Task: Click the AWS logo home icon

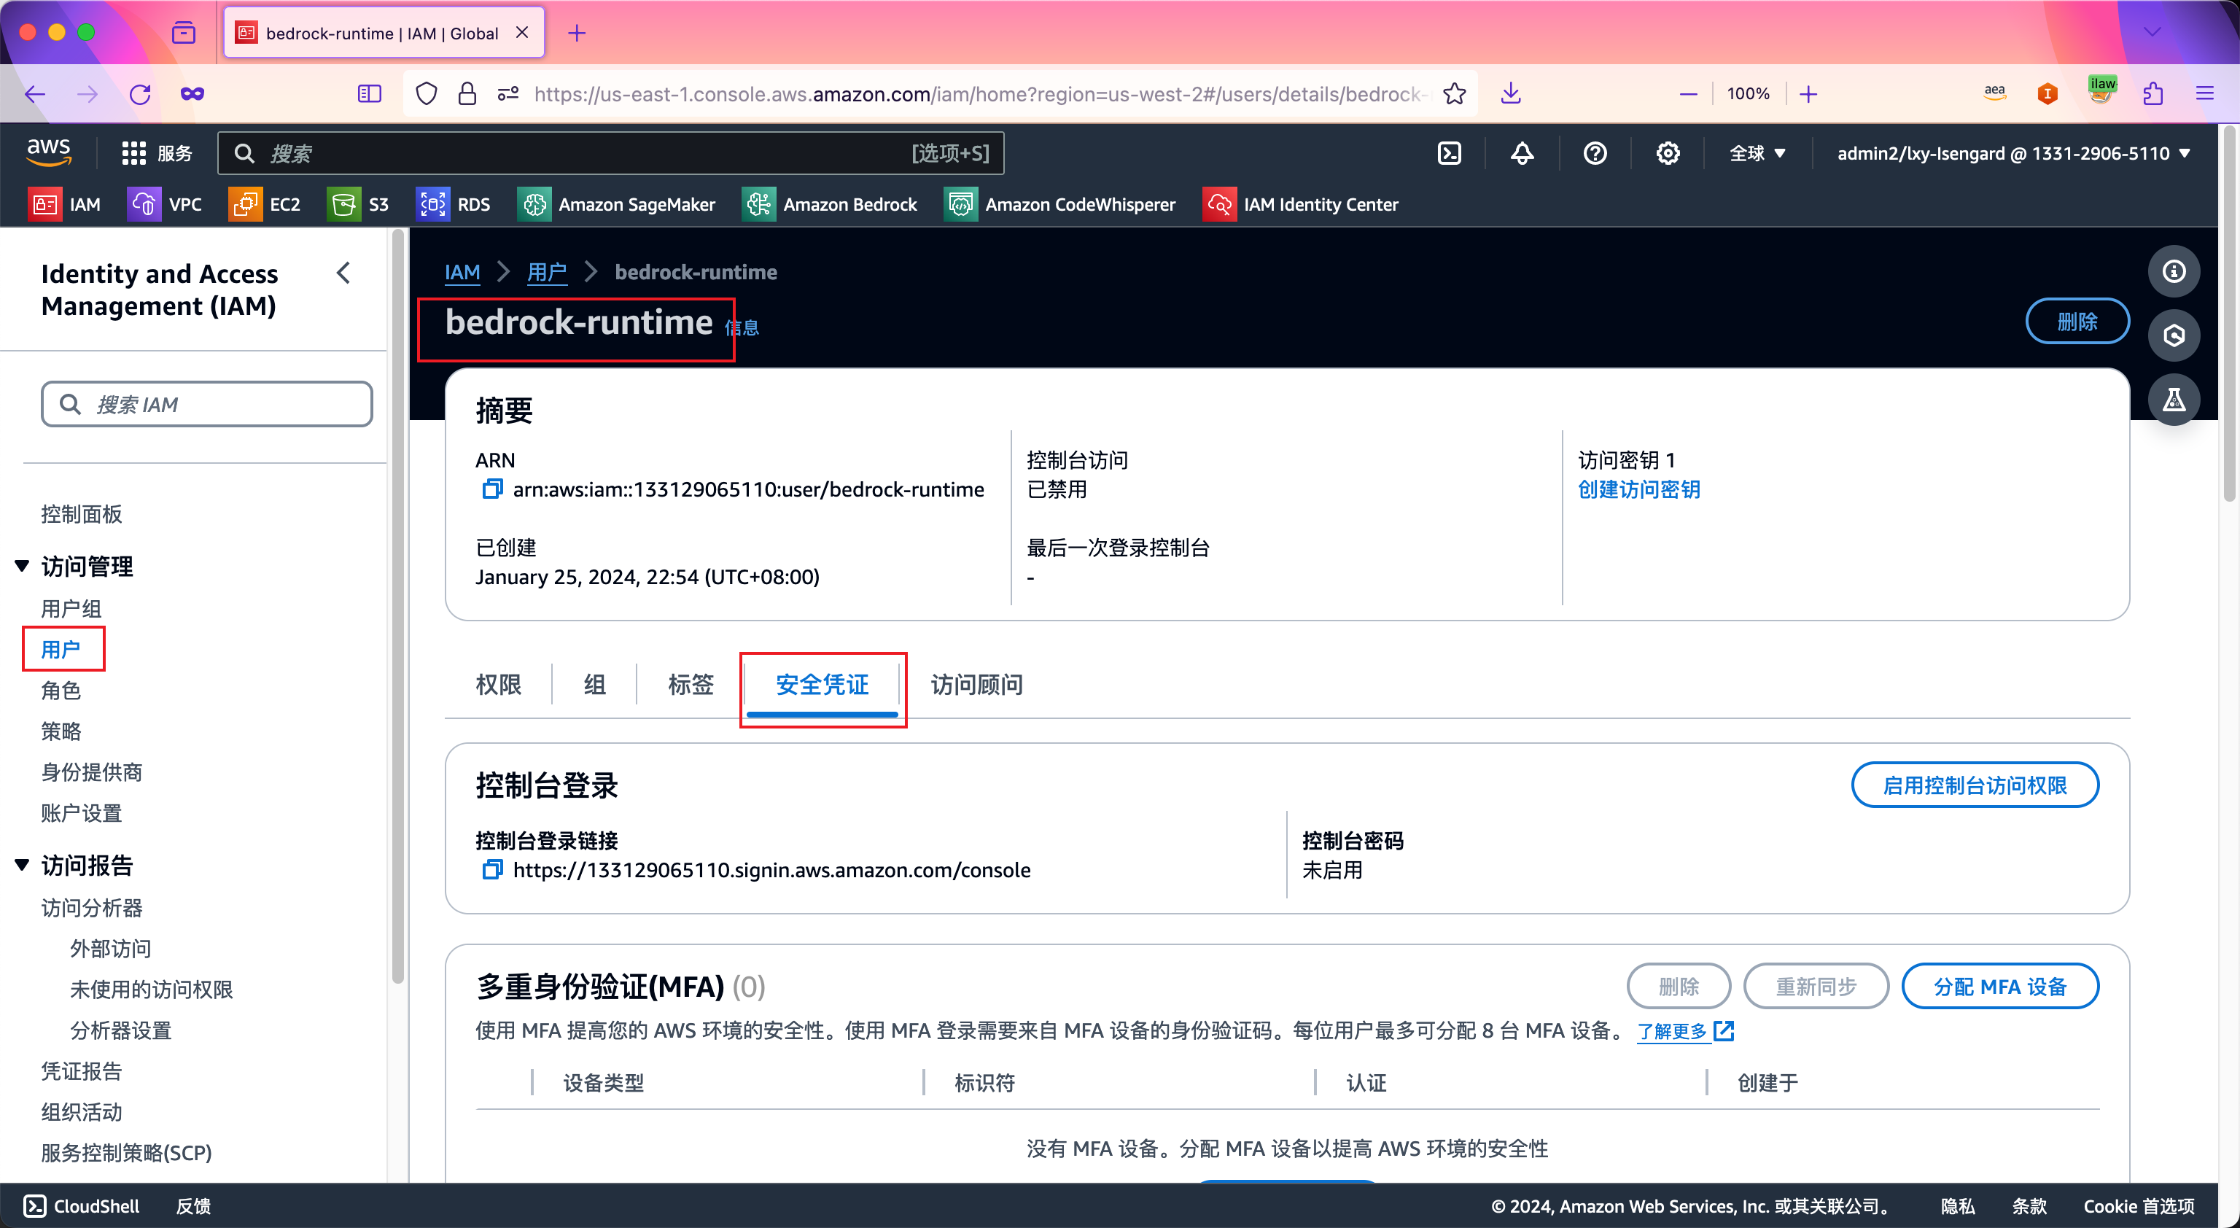Action: pos(49,152)
